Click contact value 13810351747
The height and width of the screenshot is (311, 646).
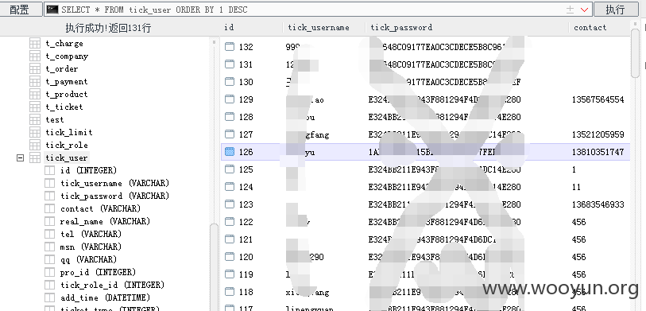pos(598,152)
